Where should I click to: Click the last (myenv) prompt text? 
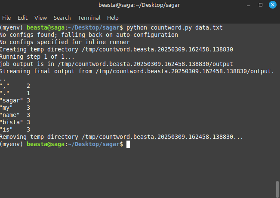pyautogui.click(x=12, y=144)
